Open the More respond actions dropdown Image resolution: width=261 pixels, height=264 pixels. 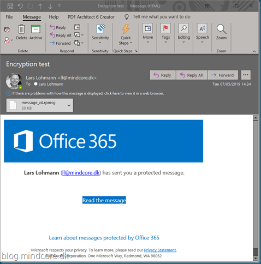[x=79, y=43]
